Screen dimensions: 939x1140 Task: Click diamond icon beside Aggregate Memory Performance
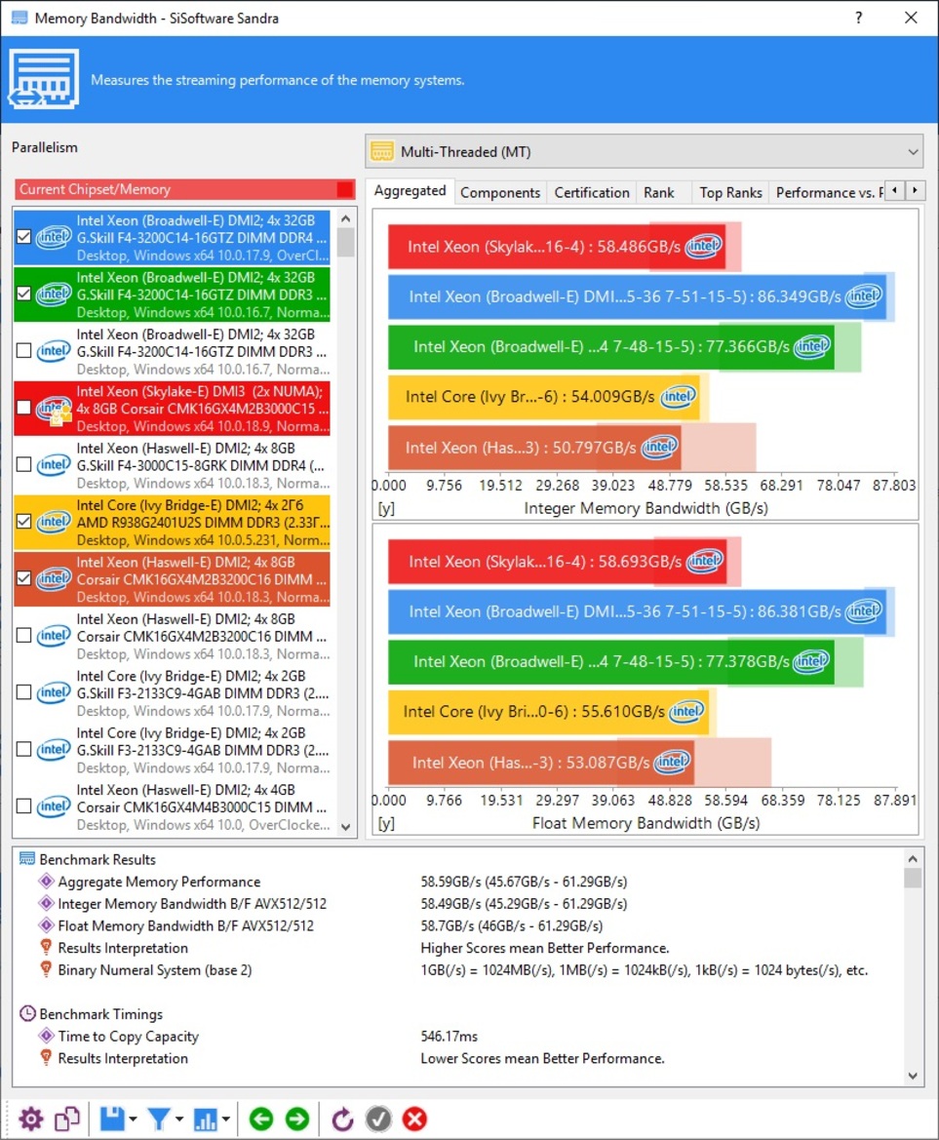click(x=46, y=882)
